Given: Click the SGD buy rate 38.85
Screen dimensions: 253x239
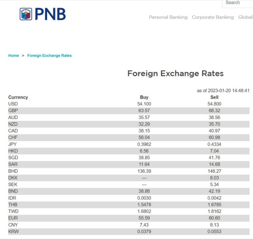Looking at the screenshot, I should click(144, 158).
